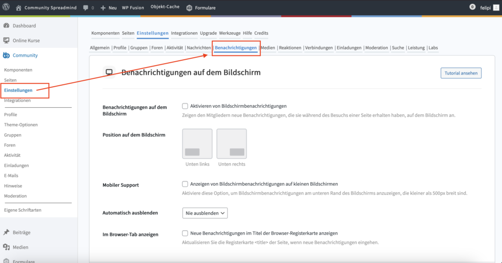Open Community Spreadmind home icon
Image resolution: width=502 pixels, height=263 pixels.
(19, 8)
